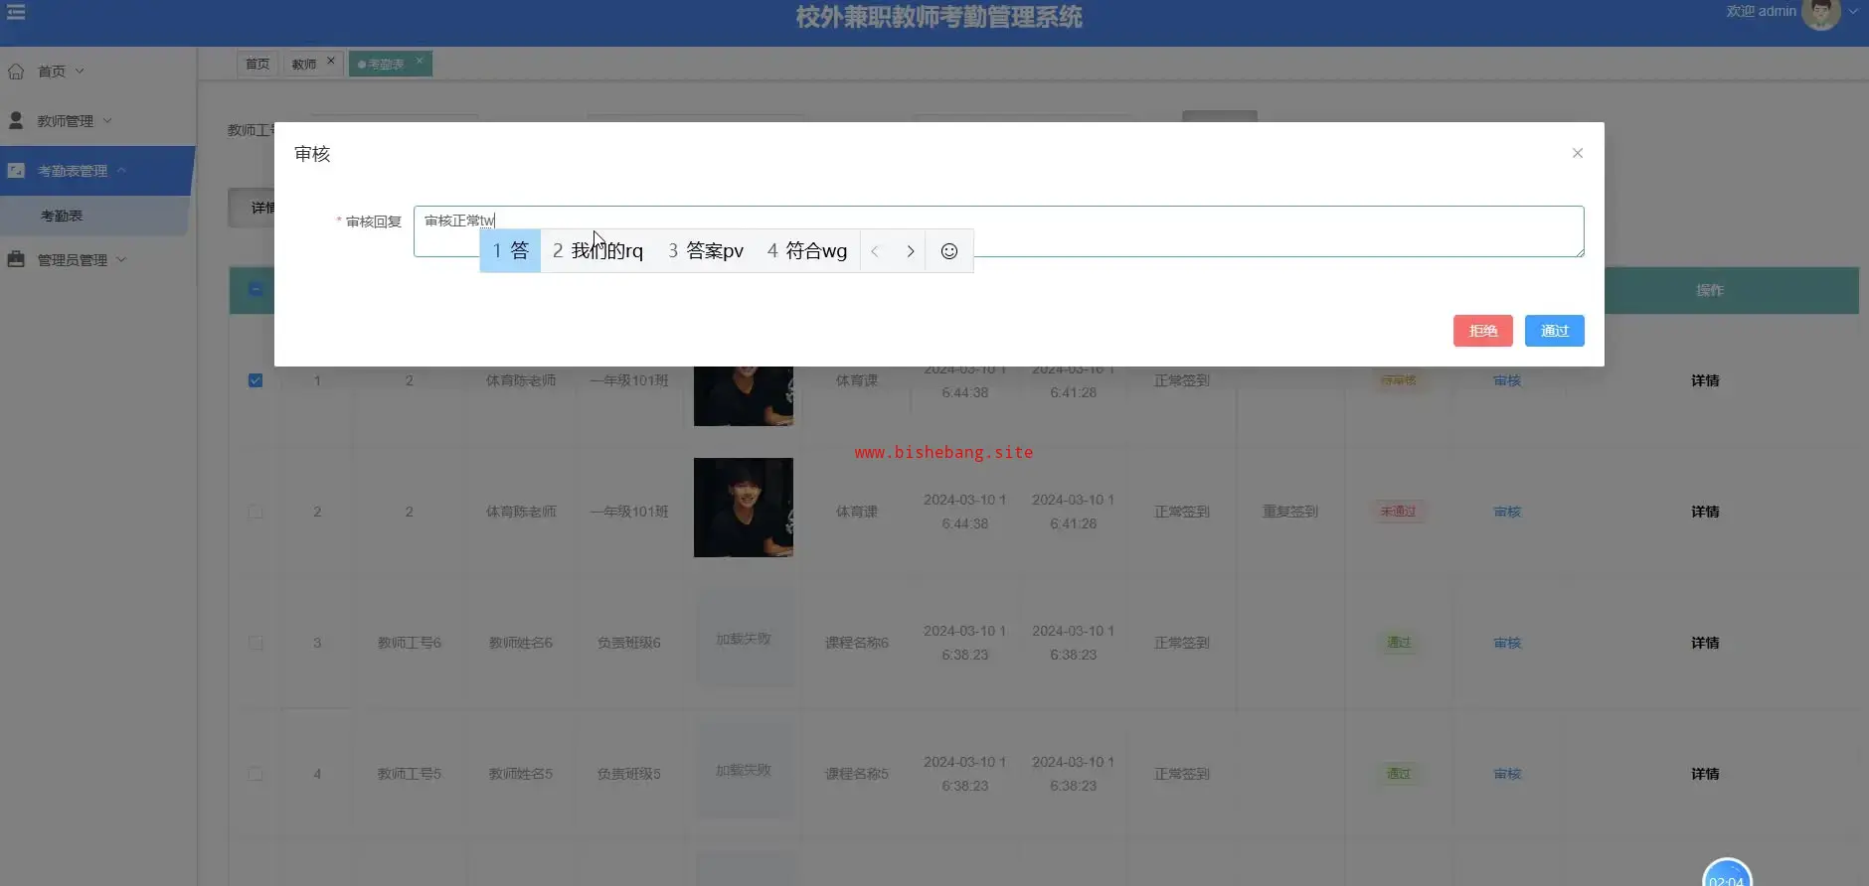The width and height of the screenshot is (1869, 886).
Task: Choose IME candidate 1 答
Action: tap(510, 251)
